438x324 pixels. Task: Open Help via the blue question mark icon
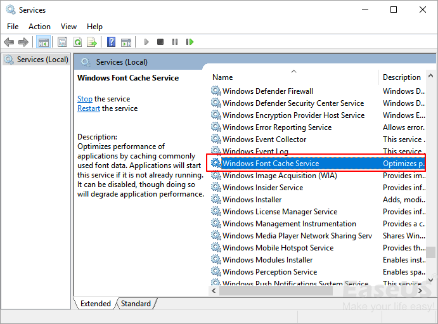pos(111,42)
